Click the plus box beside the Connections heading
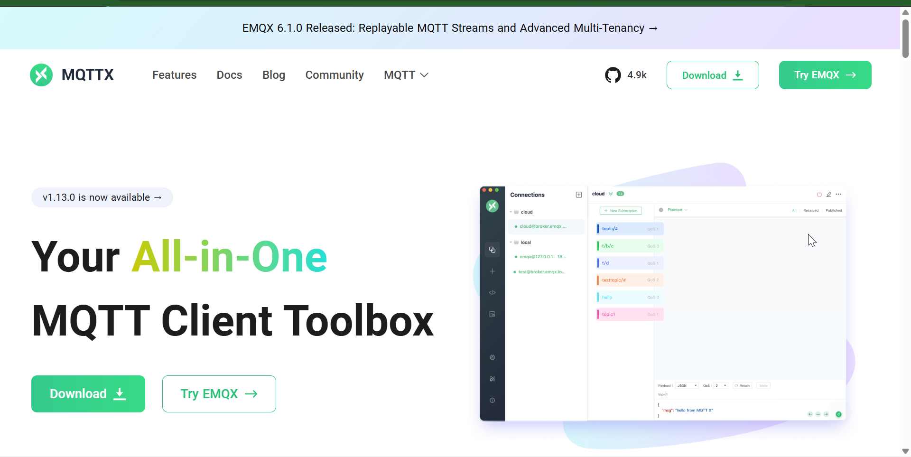The height and width of the screenshot is (457, 911). [x=579, y=195]
